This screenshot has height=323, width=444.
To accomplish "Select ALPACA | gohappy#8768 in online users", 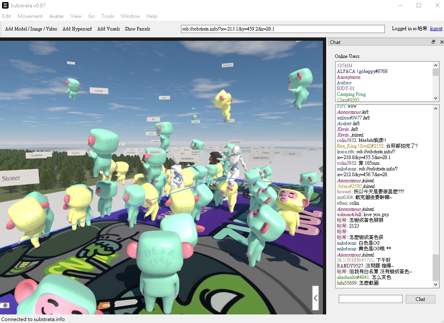I will [x=362, y=71].
